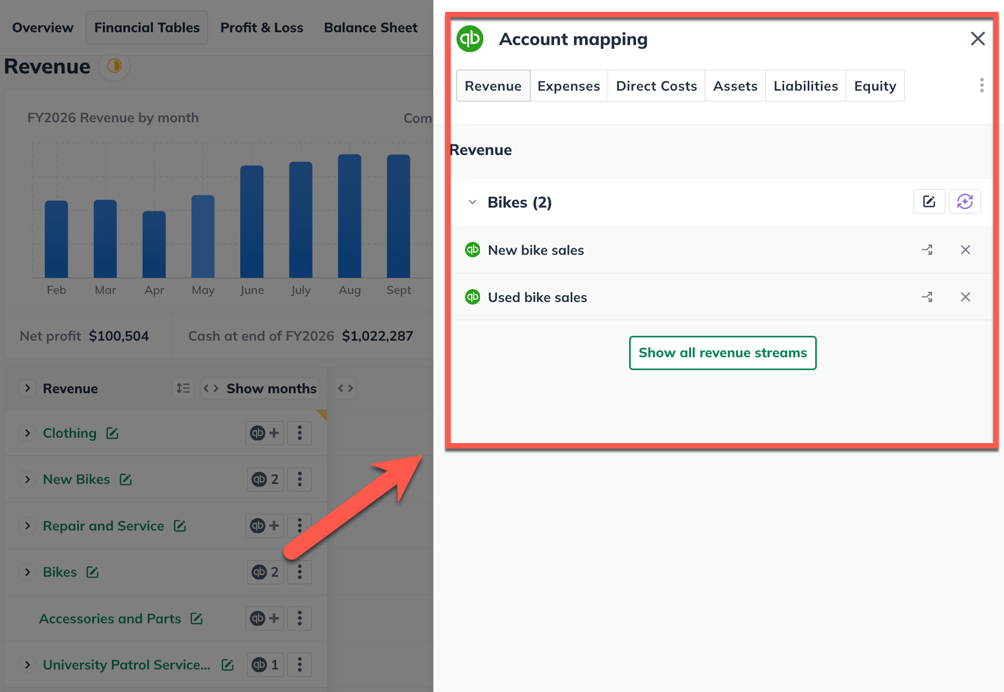This screenshot has width=1004, height=692.
Task: Open the New Bikes revenue stream link
Action: pyautogui.click(x=76, y=479)
